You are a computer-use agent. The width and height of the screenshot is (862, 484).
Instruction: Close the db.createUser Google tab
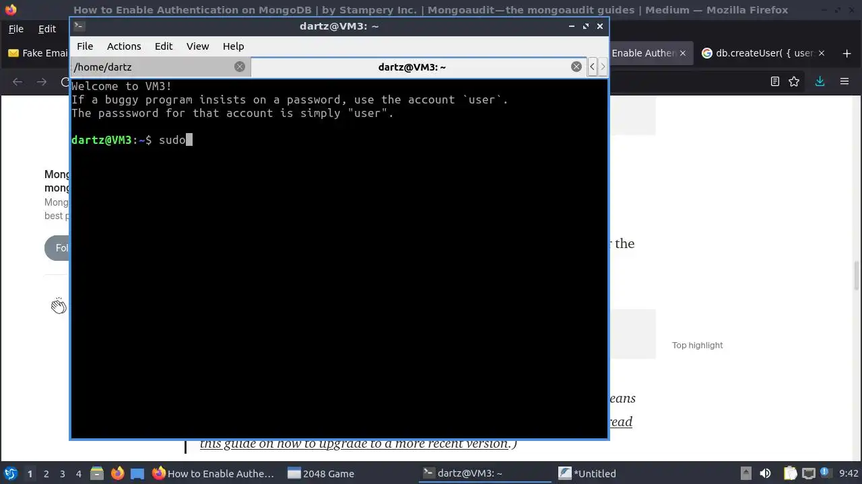click(x=821, y=53)
